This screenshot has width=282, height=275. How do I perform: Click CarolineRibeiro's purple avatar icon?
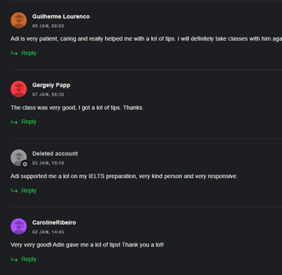click(x=19, y=226)
